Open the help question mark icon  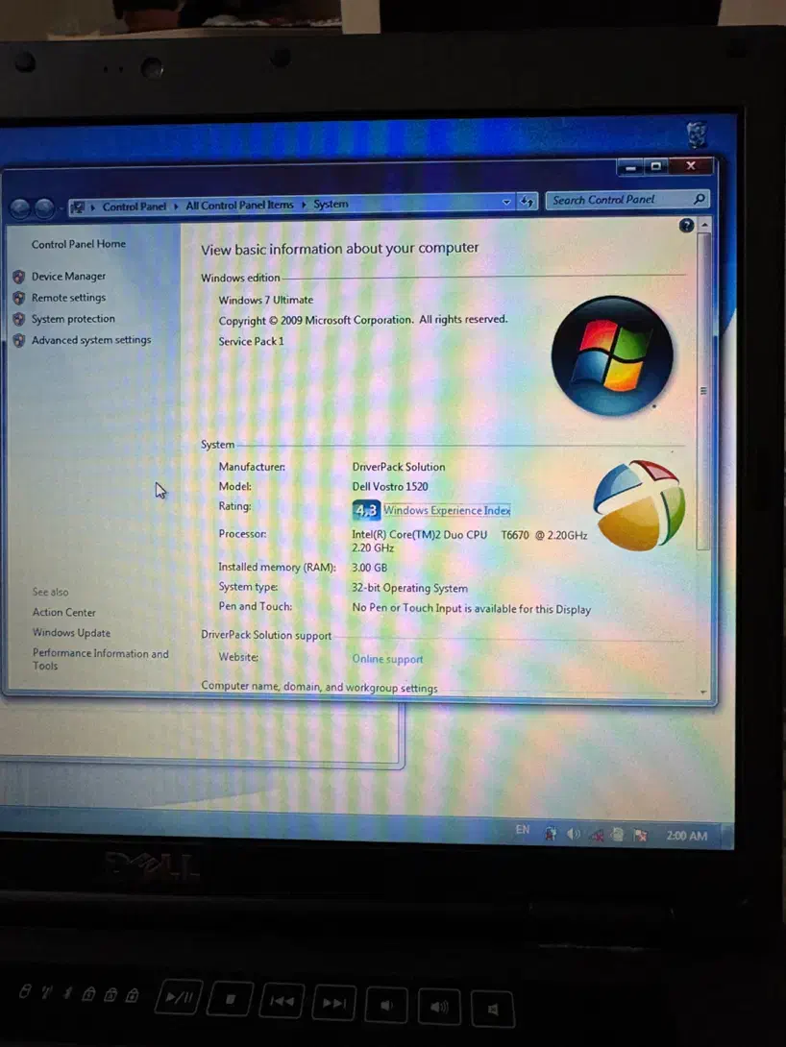pyautogui.click(x=686, y=225)
